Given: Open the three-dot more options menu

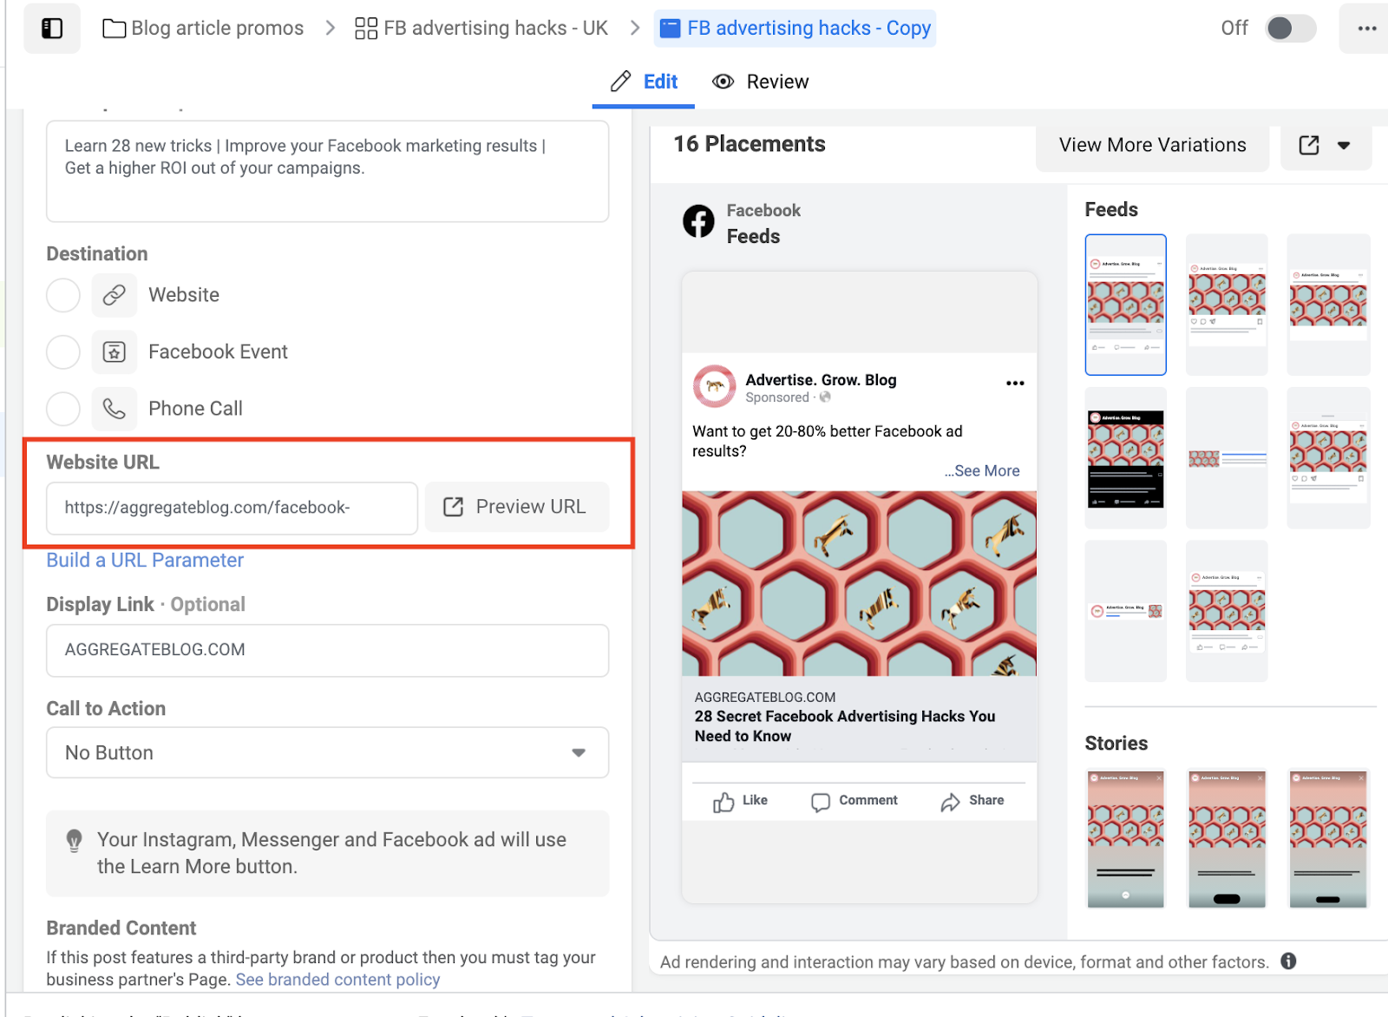Looking at the screenshot, I should (x=1367, y=29).
